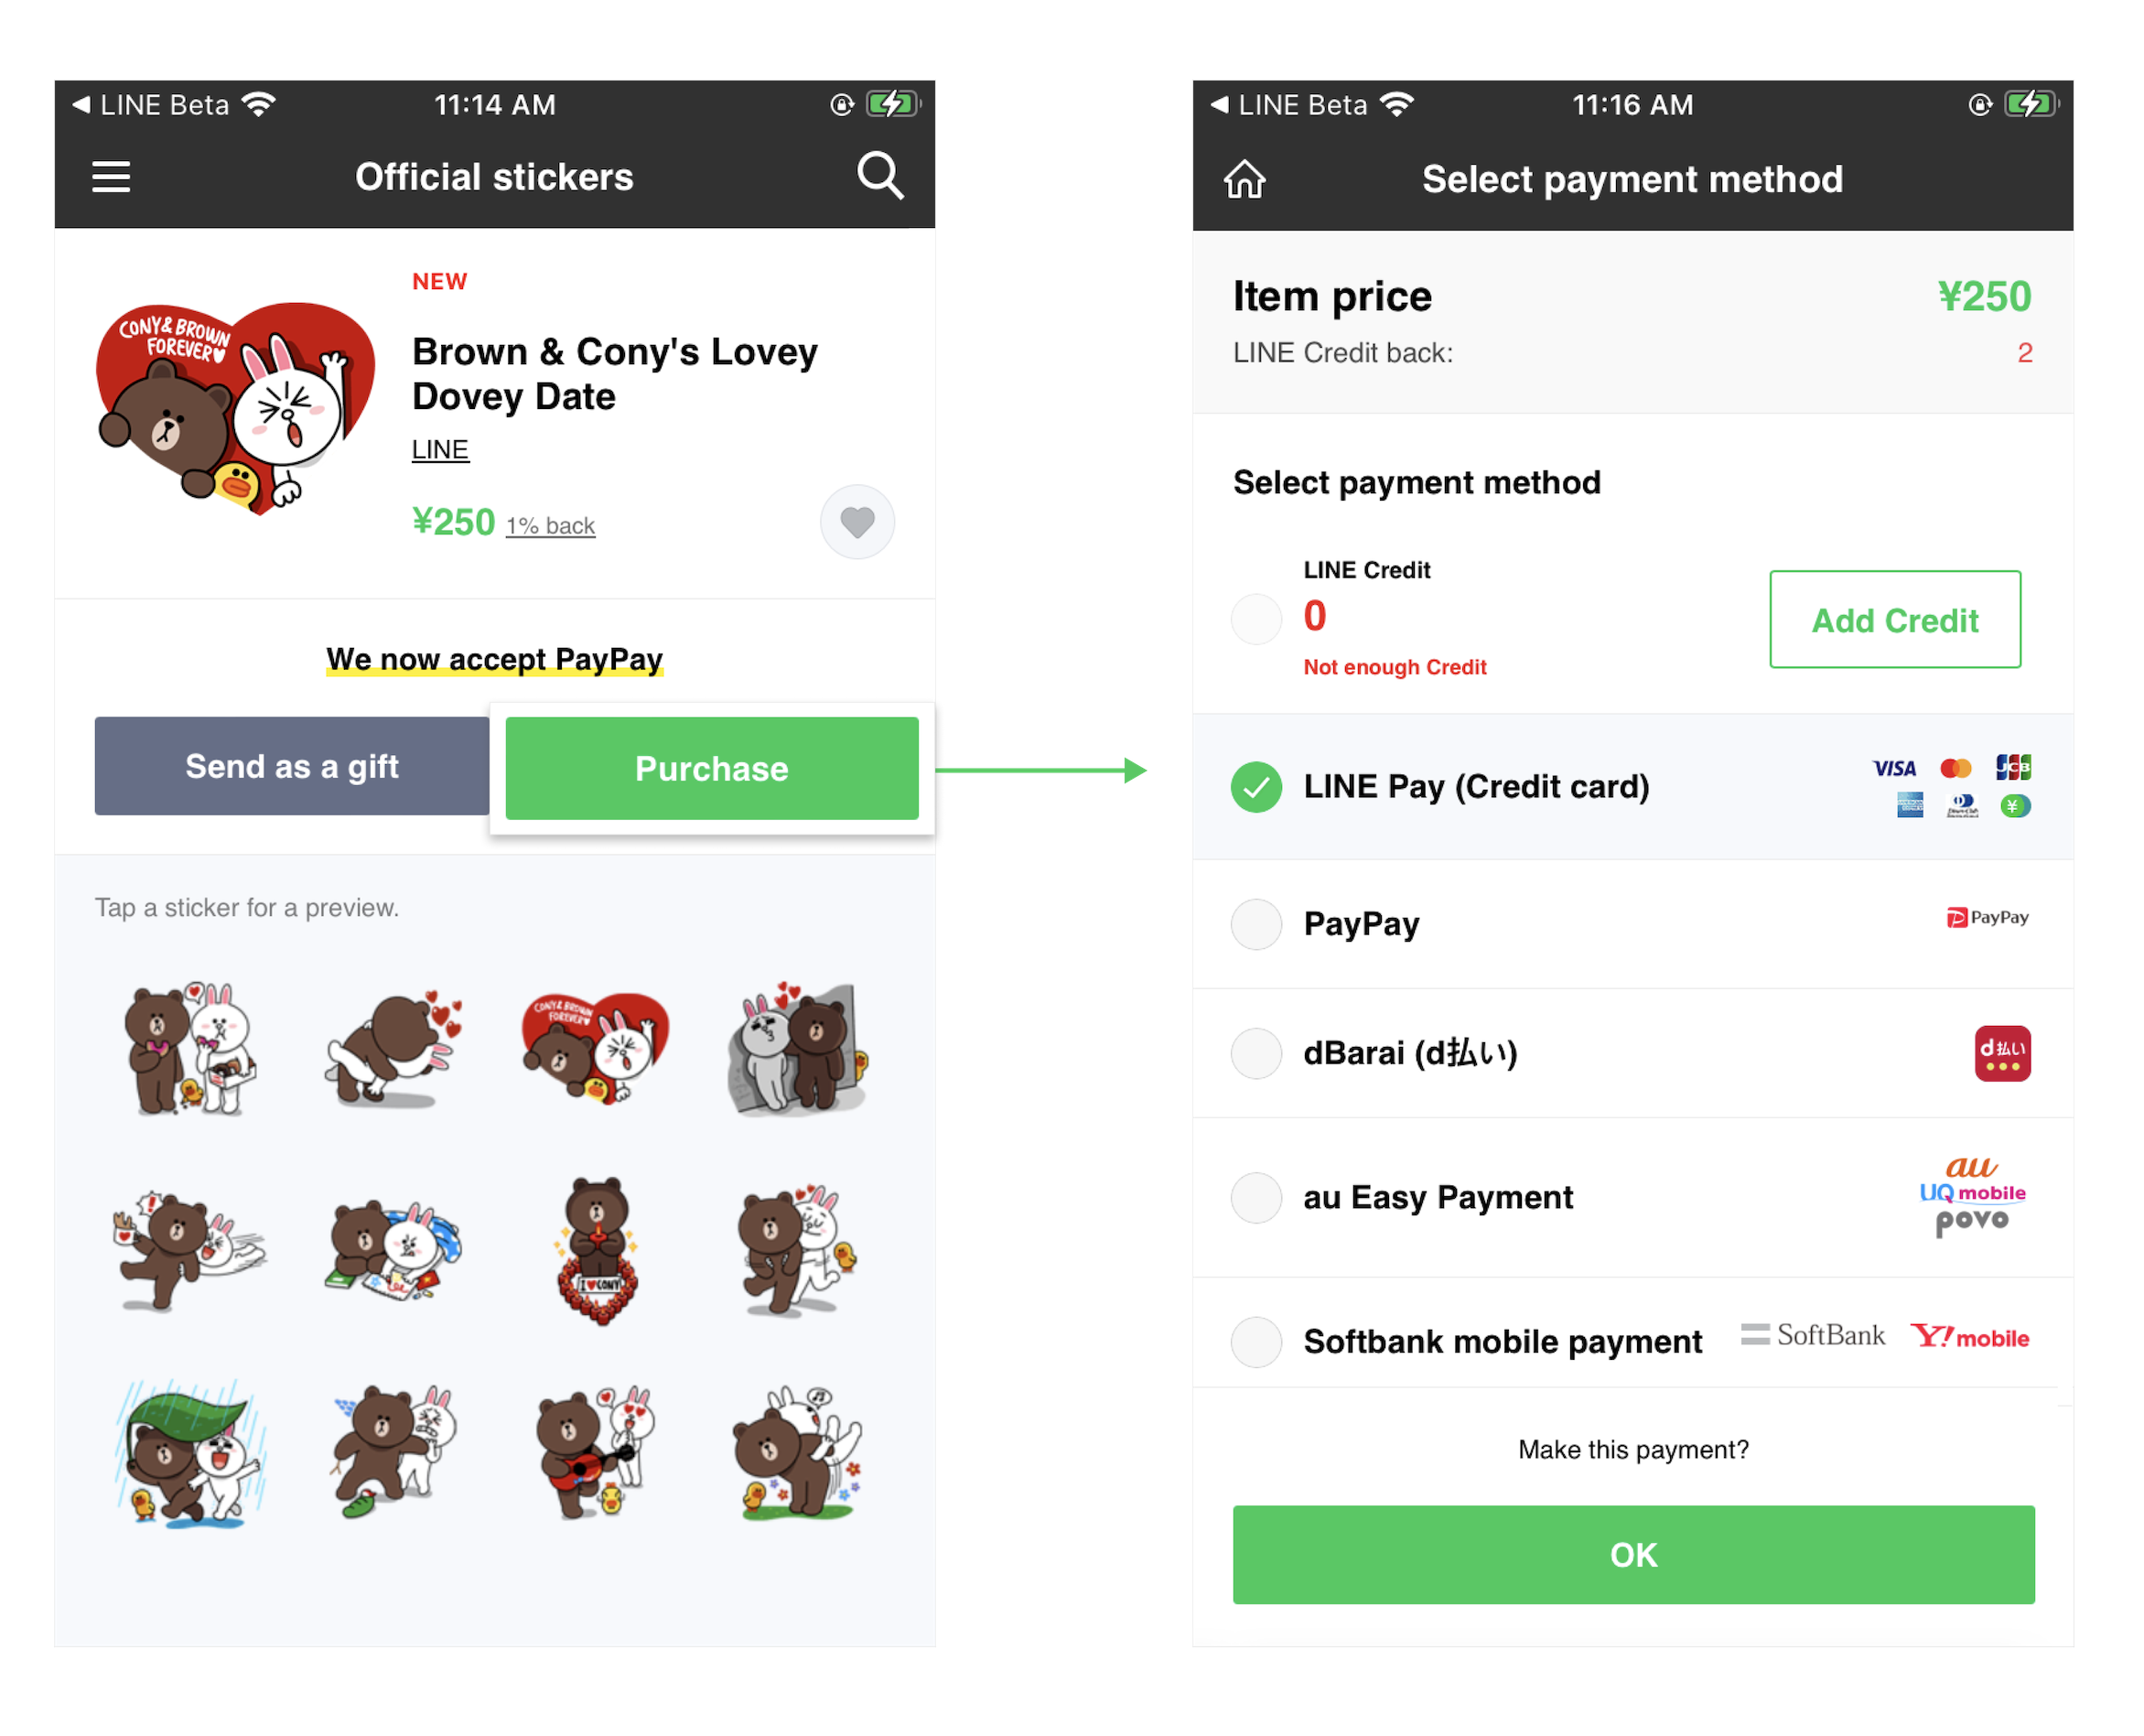Tap the PayPay logo icon

(1987, 918)
